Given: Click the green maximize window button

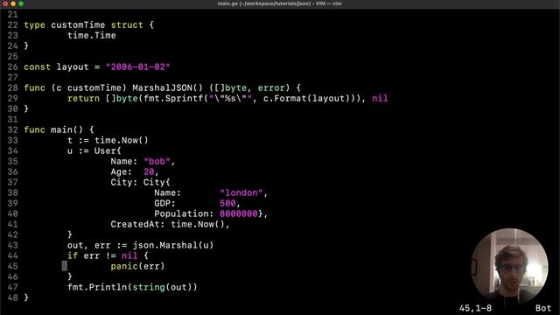Looking at the screenshot, I should point(21,3).
